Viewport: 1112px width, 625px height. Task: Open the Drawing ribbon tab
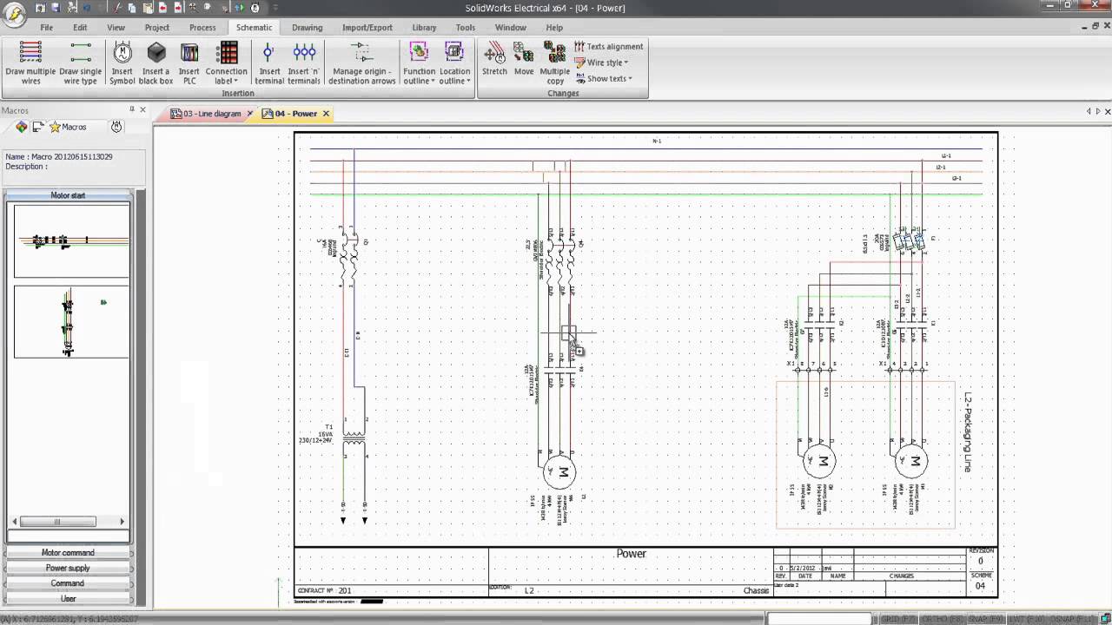tap(307, 28)
